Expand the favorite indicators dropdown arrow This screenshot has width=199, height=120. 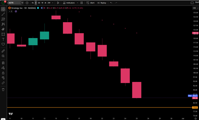(x=78, y=3)
